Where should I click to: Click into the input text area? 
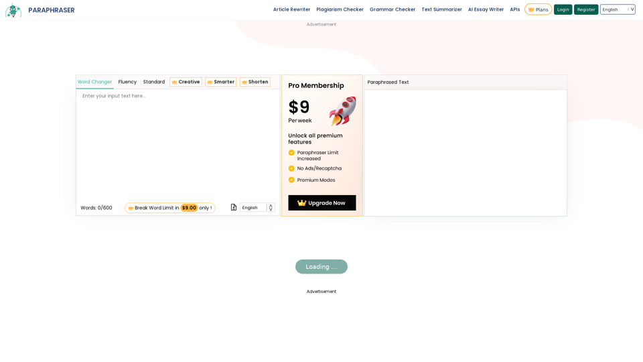177,145
